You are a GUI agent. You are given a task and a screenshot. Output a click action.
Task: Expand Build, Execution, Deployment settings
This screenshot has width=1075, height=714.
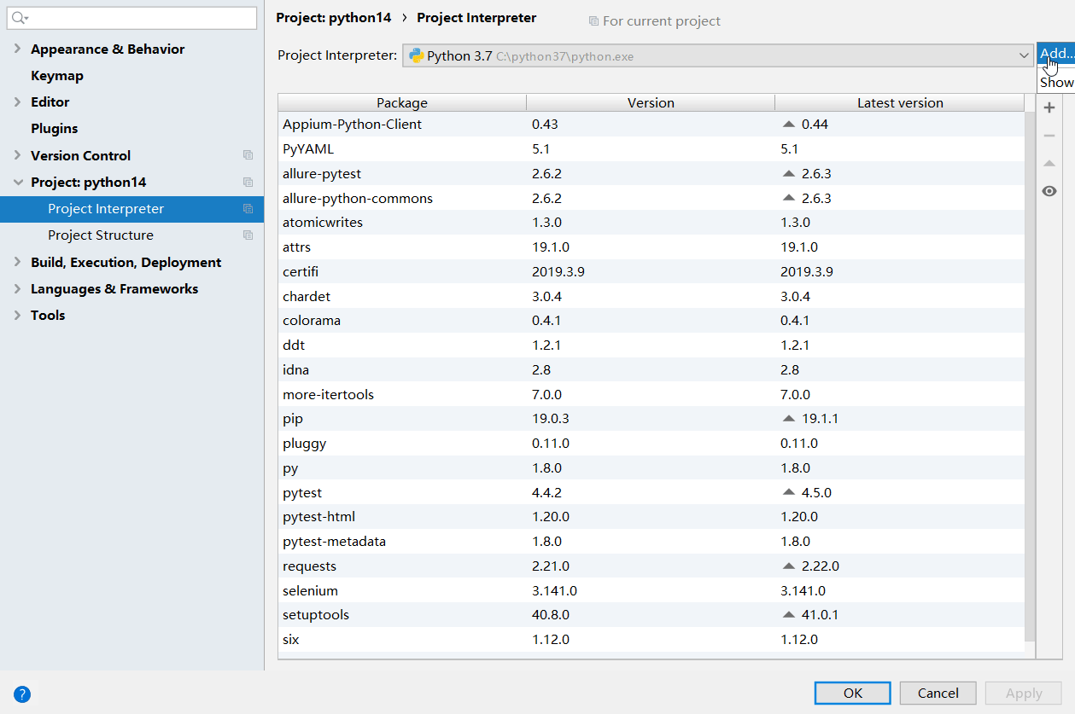[x=18, y=263]
